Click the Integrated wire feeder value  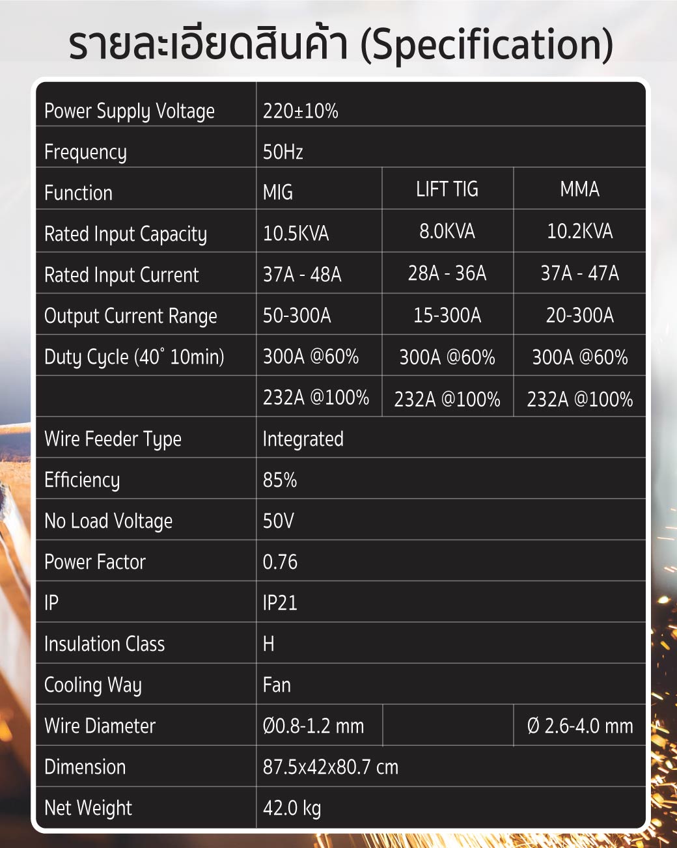[x=303, y=439]
